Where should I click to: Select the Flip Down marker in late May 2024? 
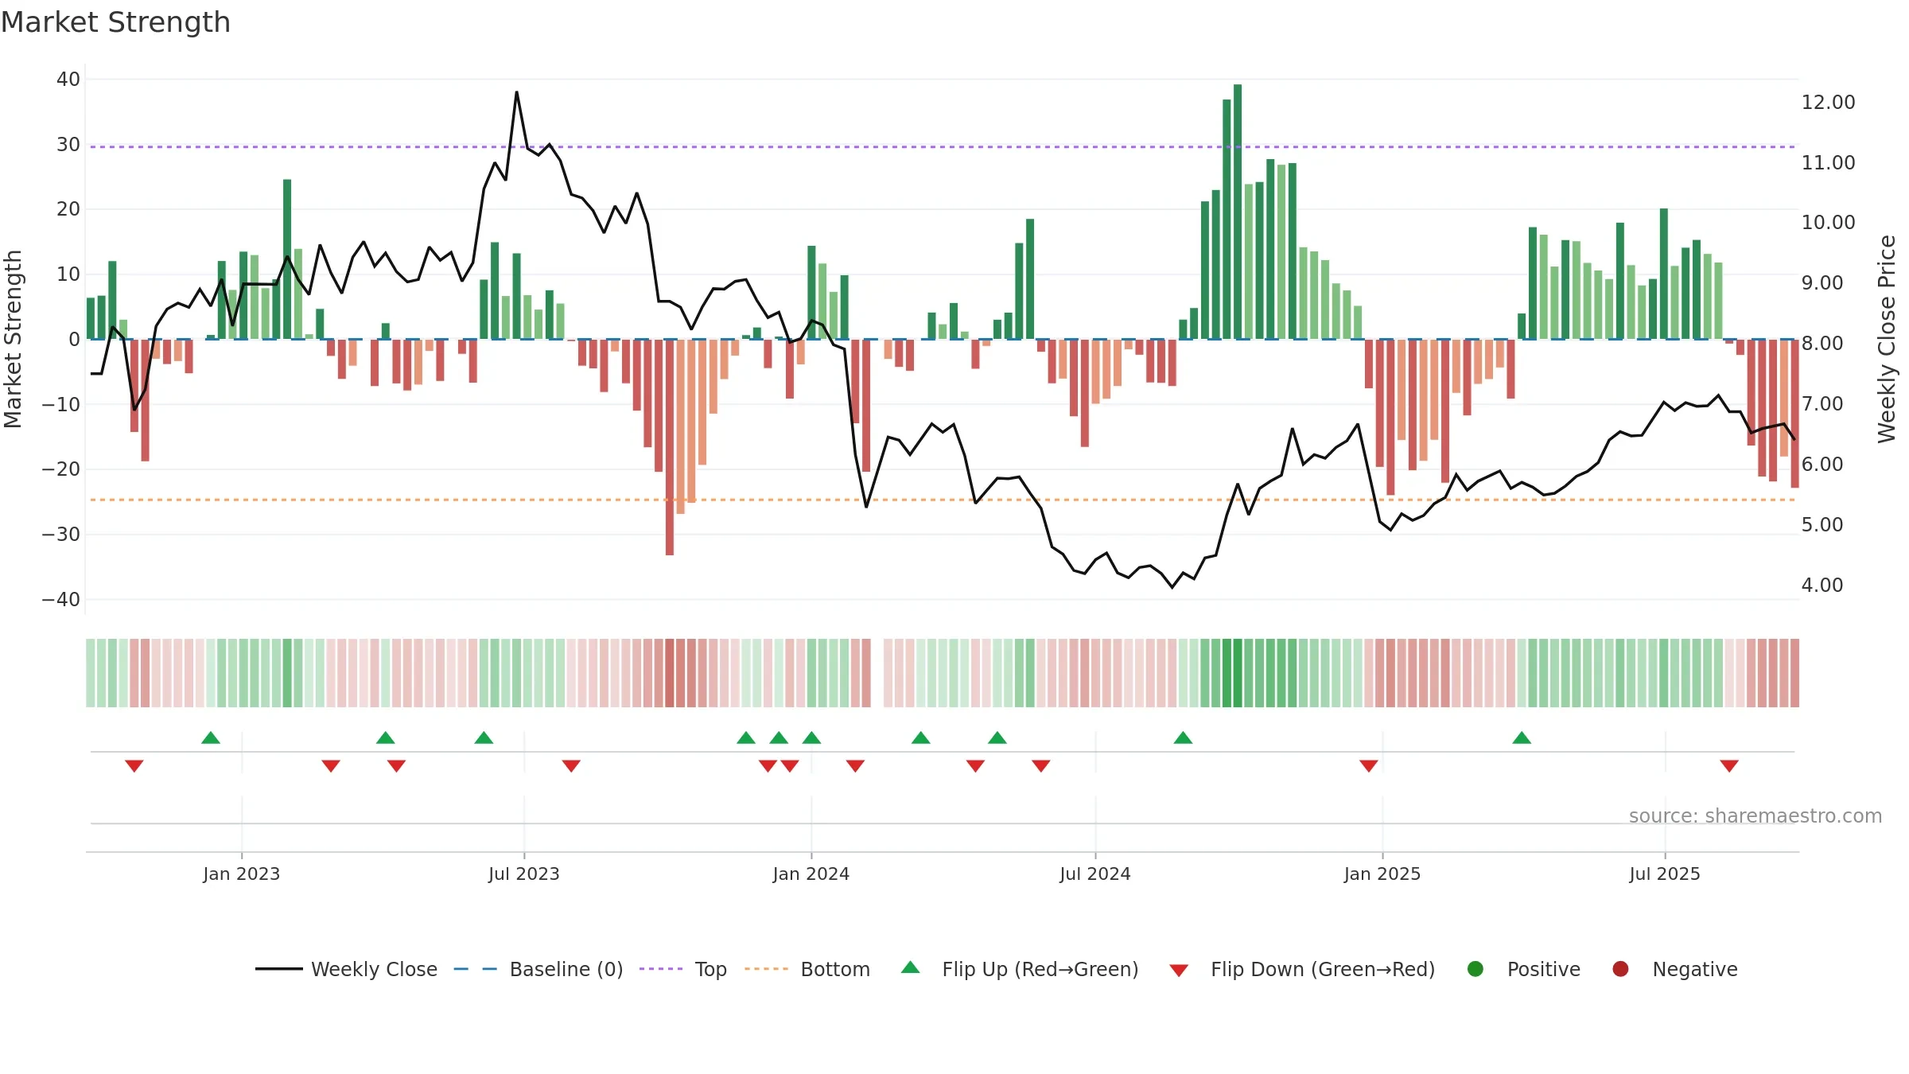click(x=1041, y=766)
